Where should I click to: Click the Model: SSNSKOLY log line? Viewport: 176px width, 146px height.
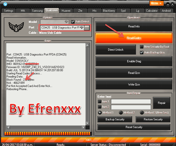pyautogui.click(x=17, y=61)
